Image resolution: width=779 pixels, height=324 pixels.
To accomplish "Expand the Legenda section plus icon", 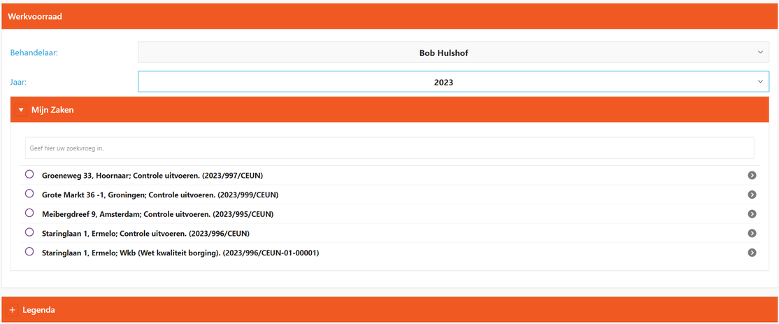I will click(x=12, y=310).
